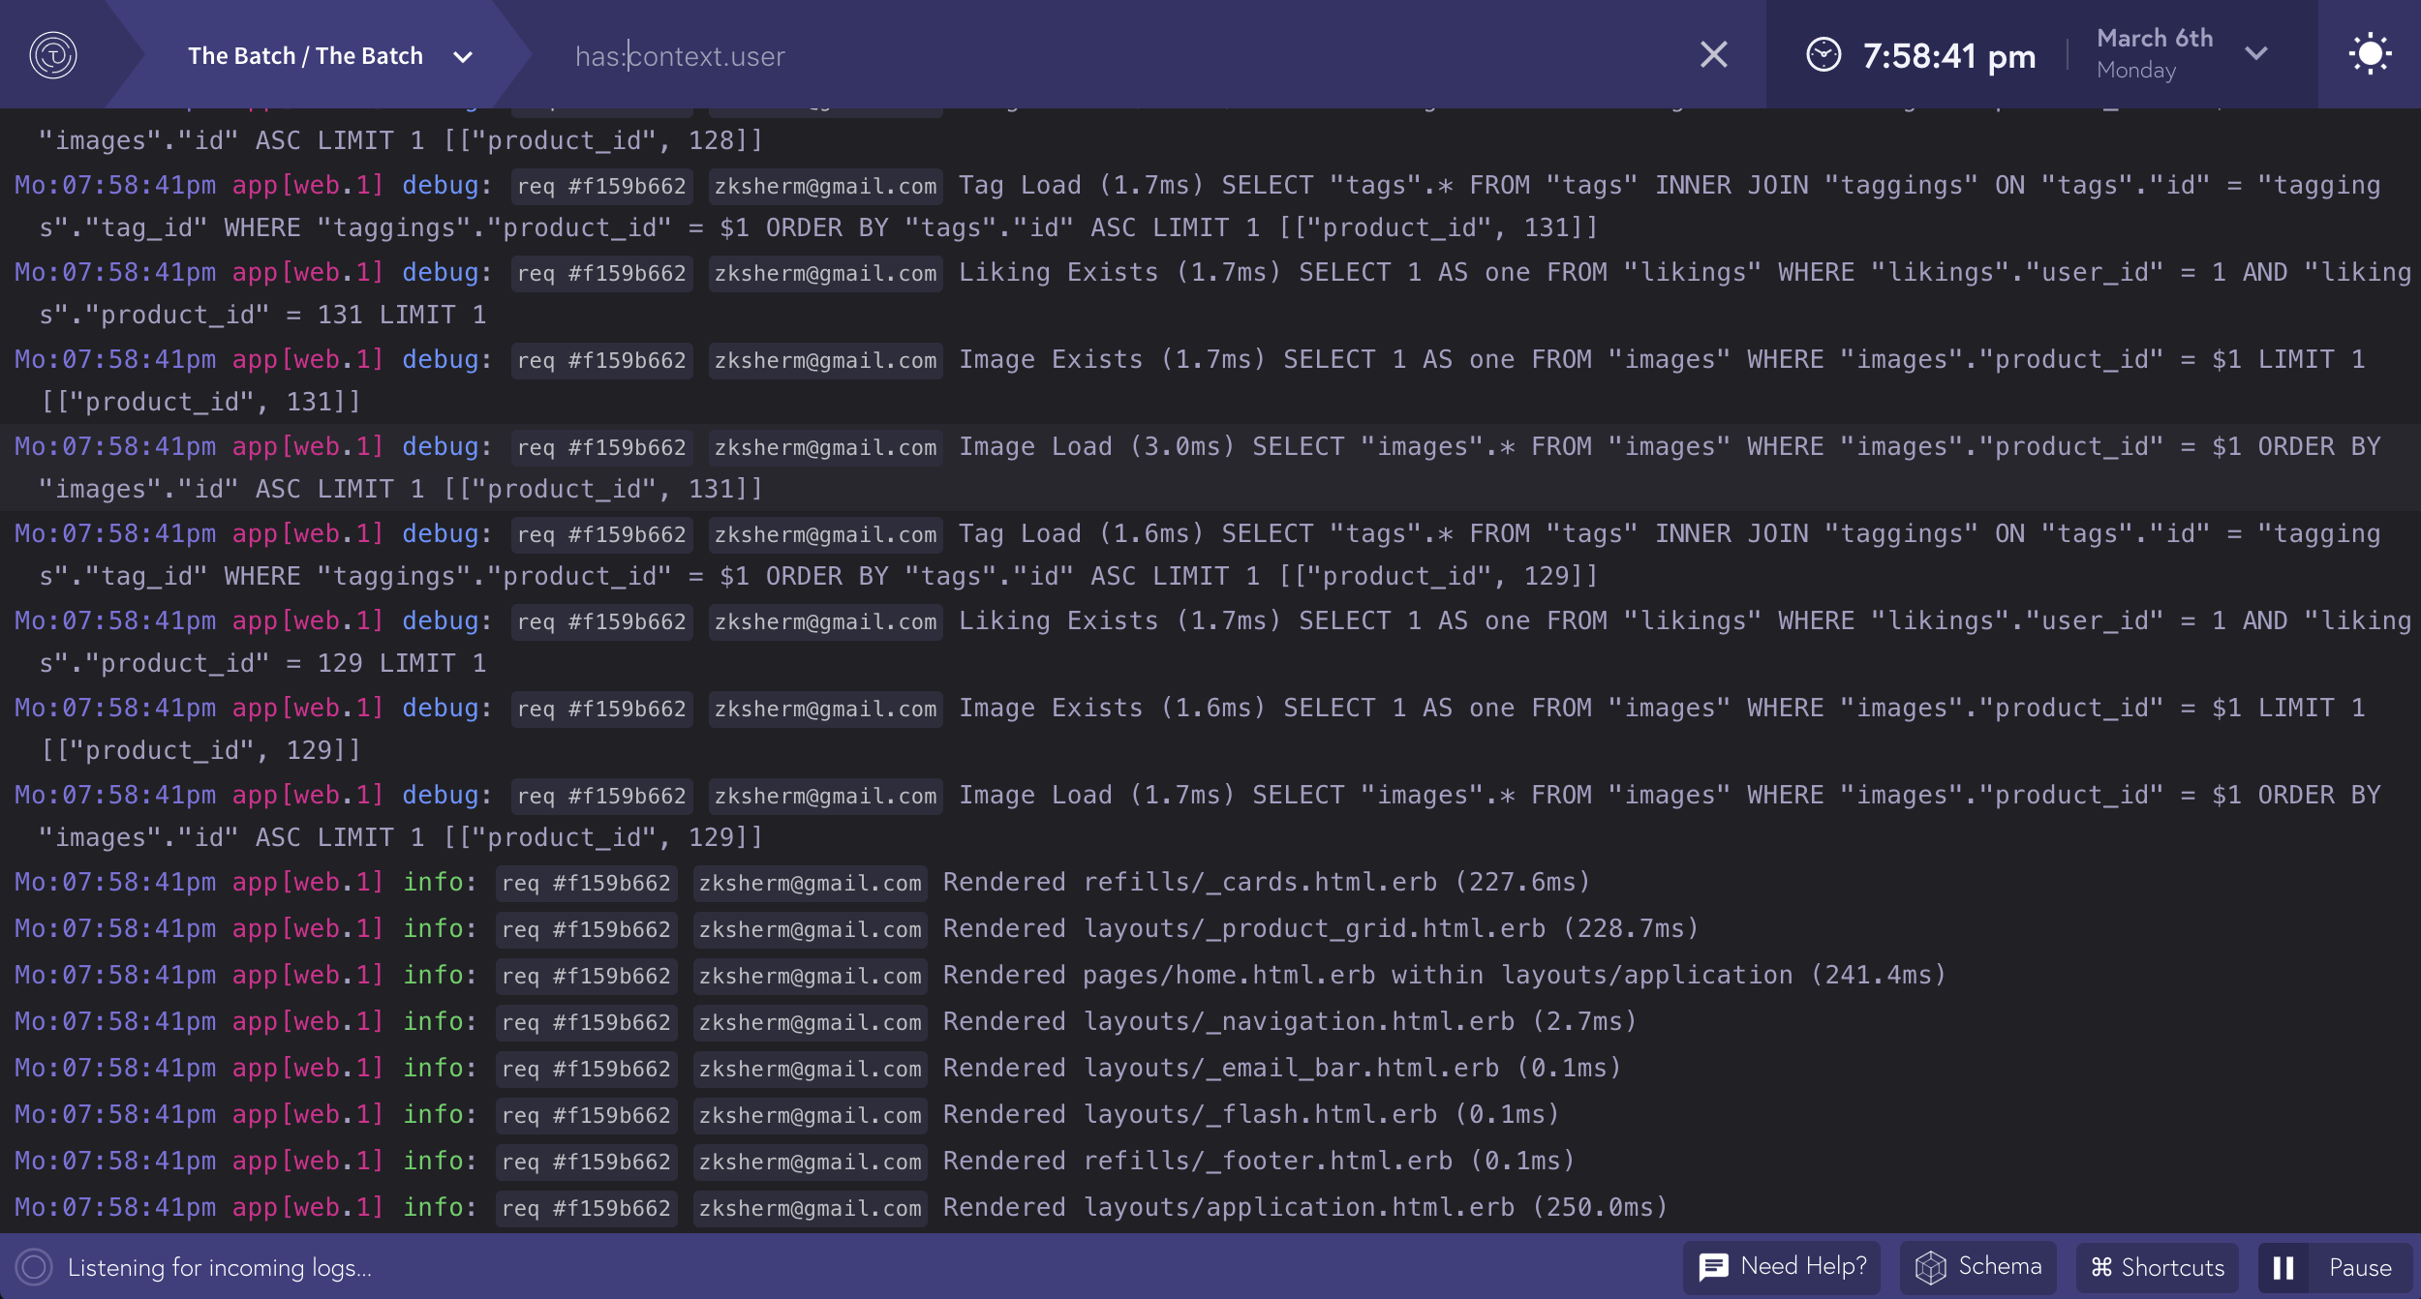Click the Tag Load (1.6ms) log message
The width and height of the screenshot is (2421, 1299).
[1210, 555]
